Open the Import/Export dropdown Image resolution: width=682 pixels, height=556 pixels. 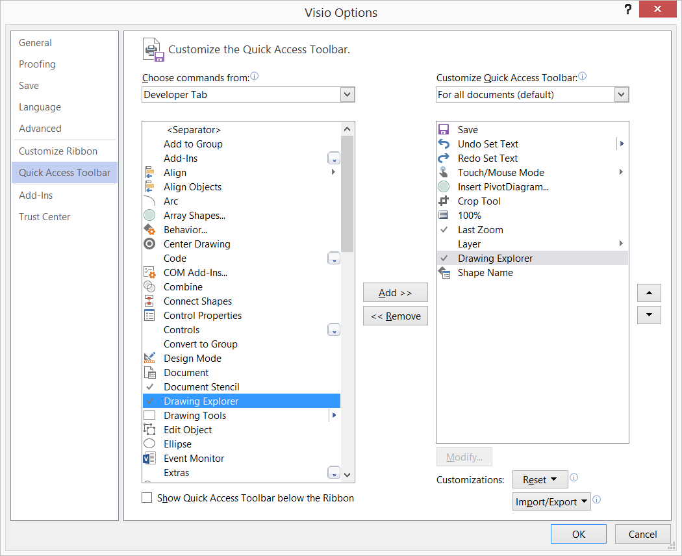pos(551,501)
